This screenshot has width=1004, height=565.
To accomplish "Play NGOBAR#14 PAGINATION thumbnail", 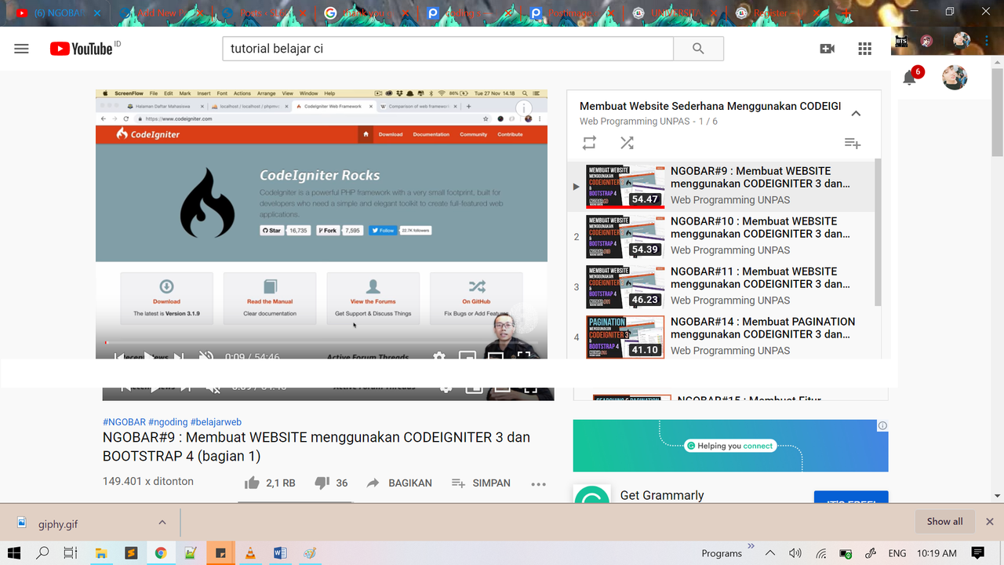I will [x=625, y=337].
